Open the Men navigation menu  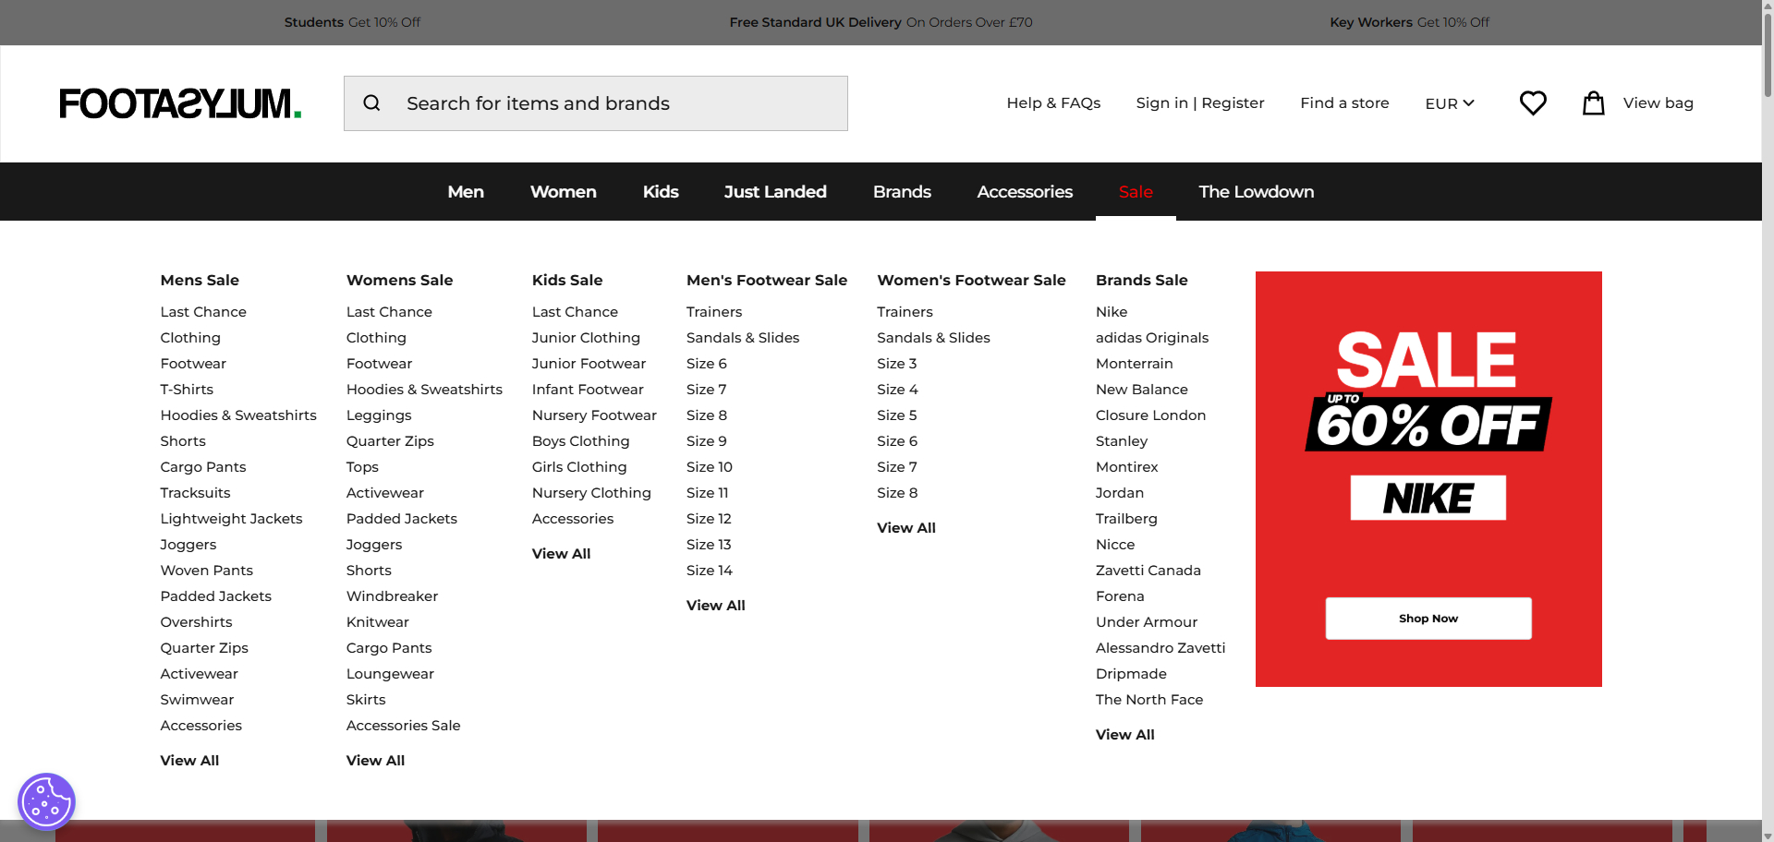click(466, 192)
